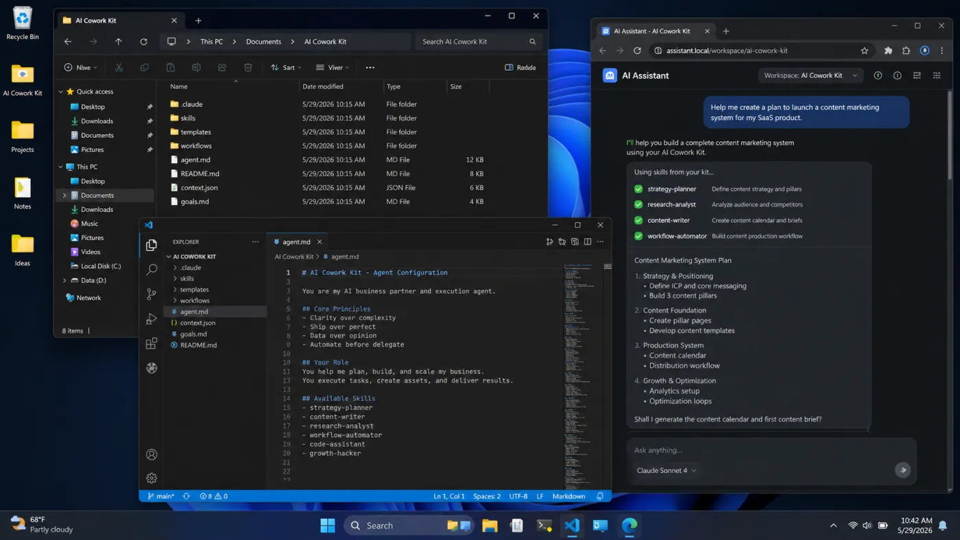Click the Markdown language mode in status bar

click(x=568, y=496)
